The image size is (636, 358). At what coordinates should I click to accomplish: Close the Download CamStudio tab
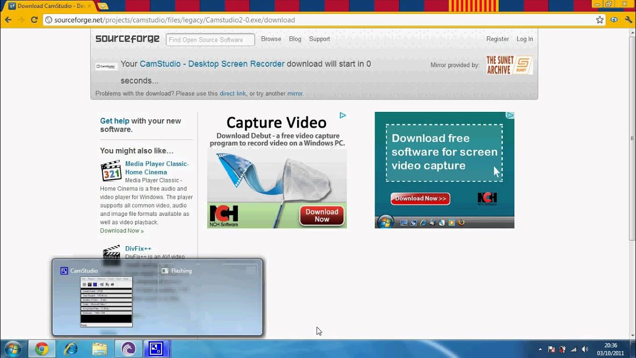click(89, 6)
